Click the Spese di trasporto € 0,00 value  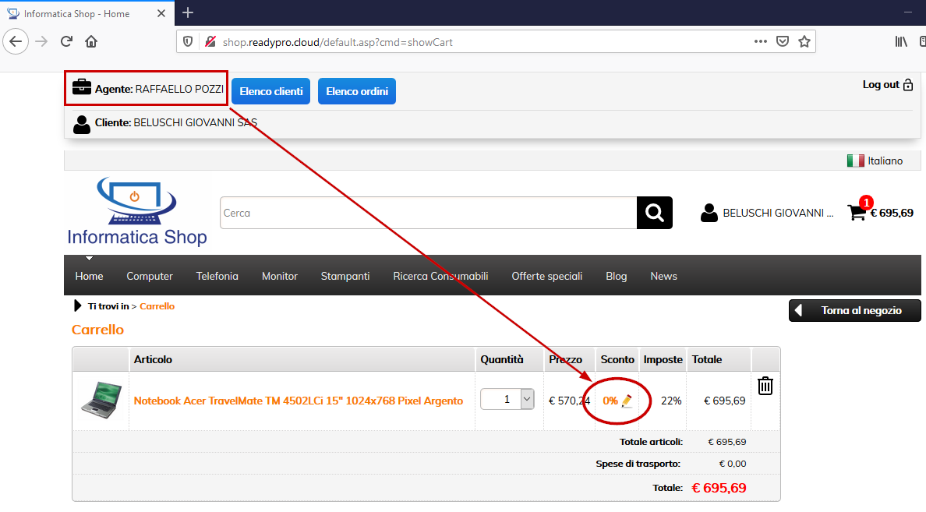(732, 464)
